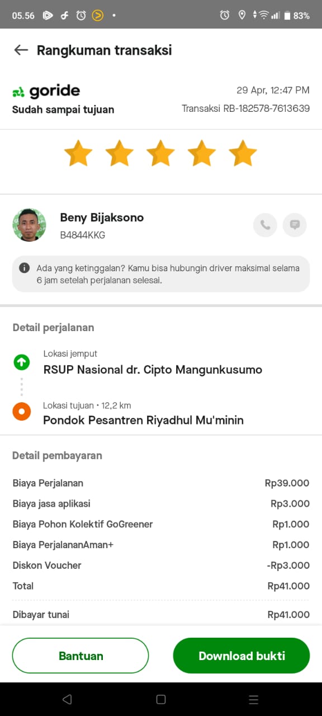Select the fifth rating star
Viewport: 322px width, 716px height.
tap(243, 153)
